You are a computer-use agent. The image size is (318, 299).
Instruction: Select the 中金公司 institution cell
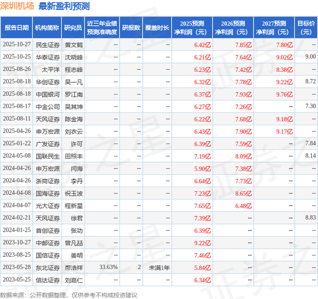click(48, 107)
